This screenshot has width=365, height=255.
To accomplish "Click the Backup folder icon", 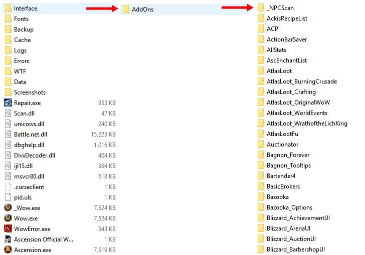I will (8, 29).
